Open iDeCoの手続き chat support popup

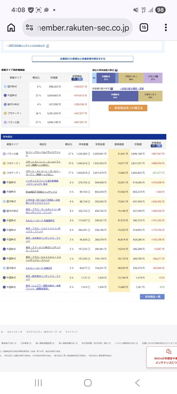click(162, 357)
